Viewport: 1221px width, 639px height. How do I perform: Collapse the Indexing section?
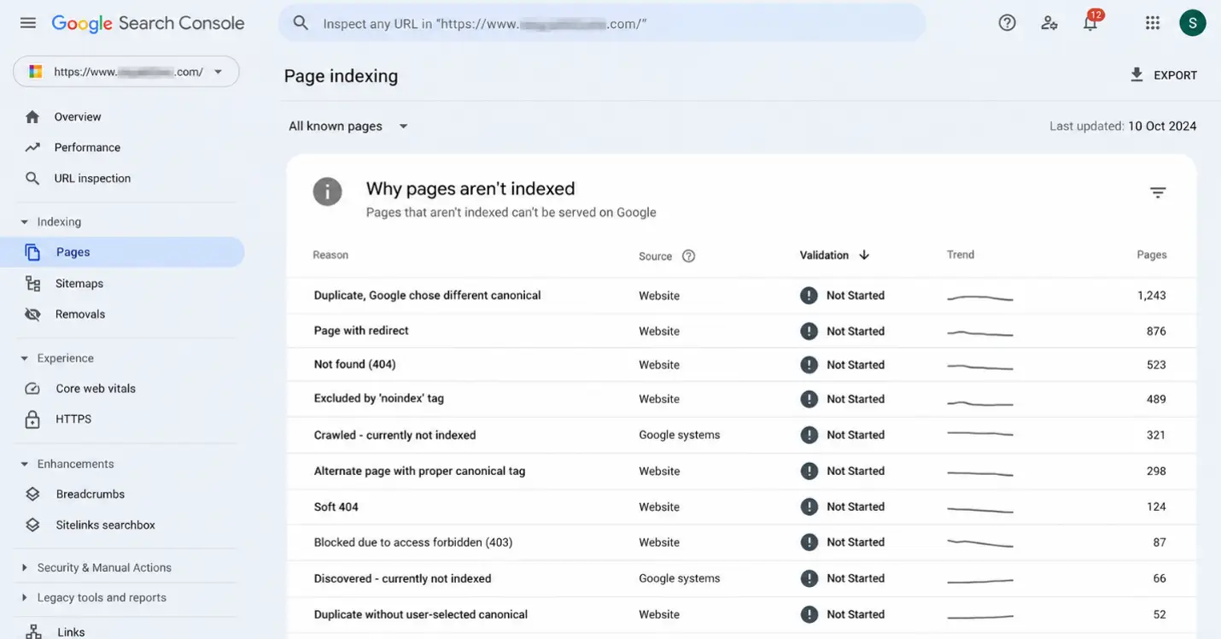pos(24,222)
